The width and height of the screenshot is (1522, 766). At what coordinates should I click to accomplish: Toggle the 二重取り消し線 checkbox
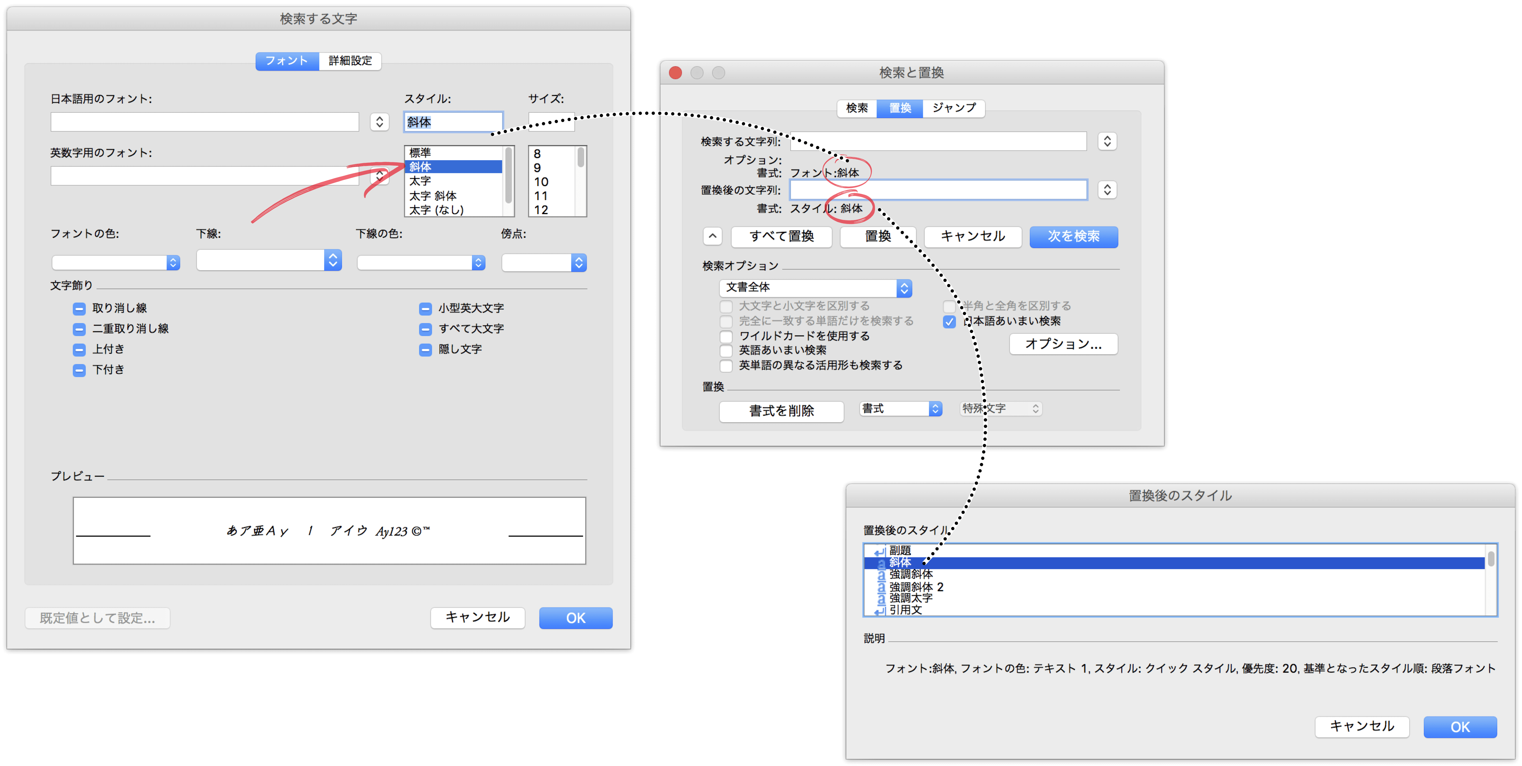pyautogui.click(x=79, y=329)
